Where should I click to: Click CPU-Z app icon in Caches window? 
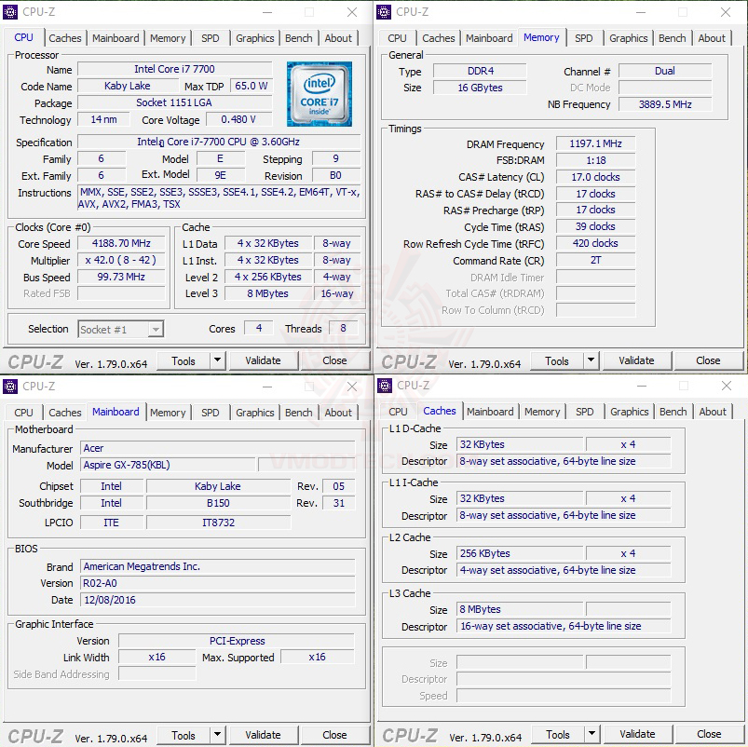point(385,386)
